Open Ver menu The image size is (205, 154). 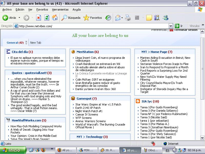30,9
